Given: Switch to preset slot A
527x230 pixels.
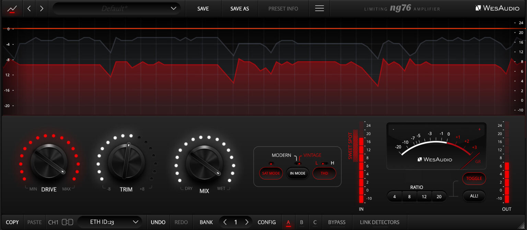Looking at the screenshot, I should tap(288, 222).
